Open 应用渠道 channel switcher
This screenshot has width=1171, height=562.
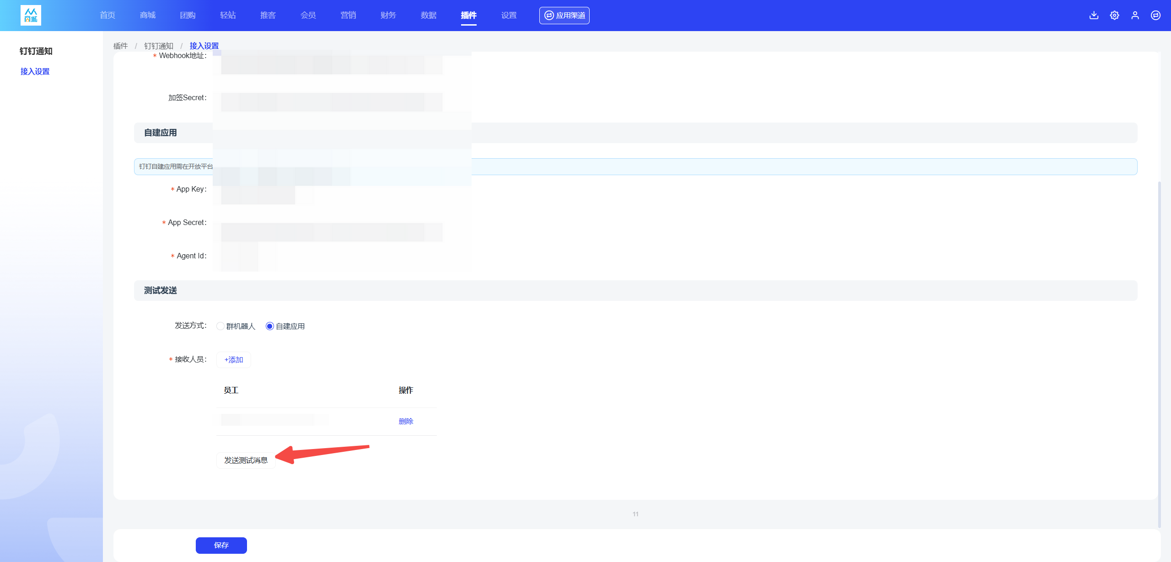tap(564, 15)
